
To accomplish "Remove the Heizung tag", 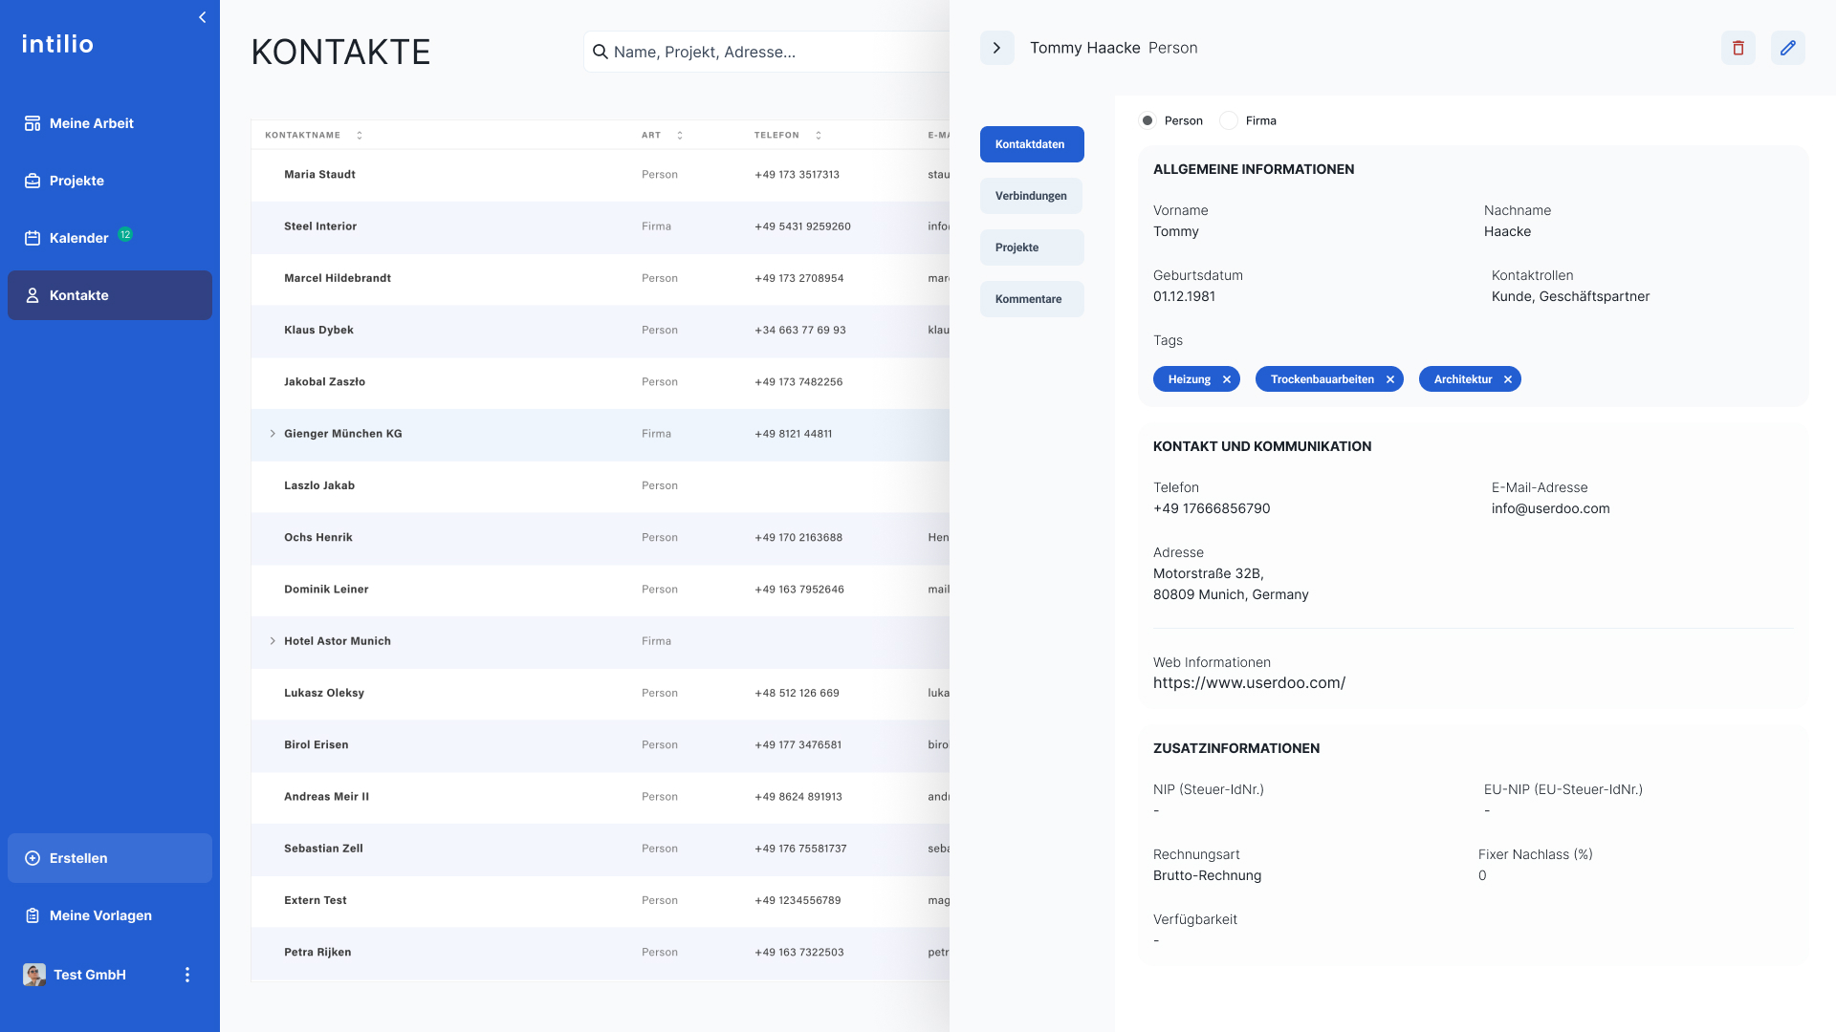I will pos(1227,379).
